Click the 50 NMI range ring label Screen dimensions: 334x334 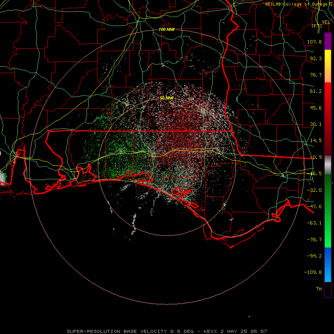[167, 98]
